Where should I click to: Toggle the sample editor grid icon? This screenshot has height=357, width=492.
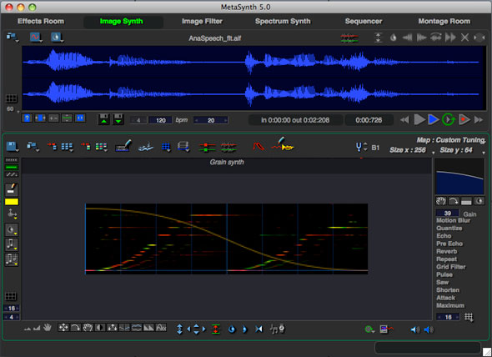(x=12, y=98)
